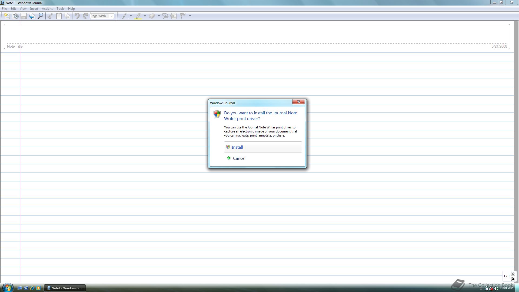Undo the last action
The width and height of the screenshot is (519, 292).
click(x=77, y=16)
